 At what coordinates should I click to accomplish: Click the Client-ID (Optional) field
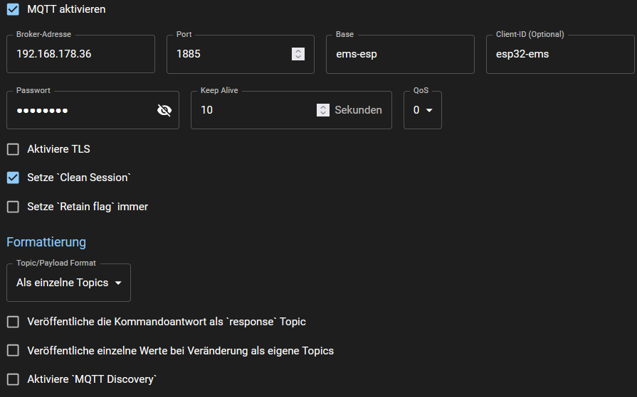[x=560, y=54]
